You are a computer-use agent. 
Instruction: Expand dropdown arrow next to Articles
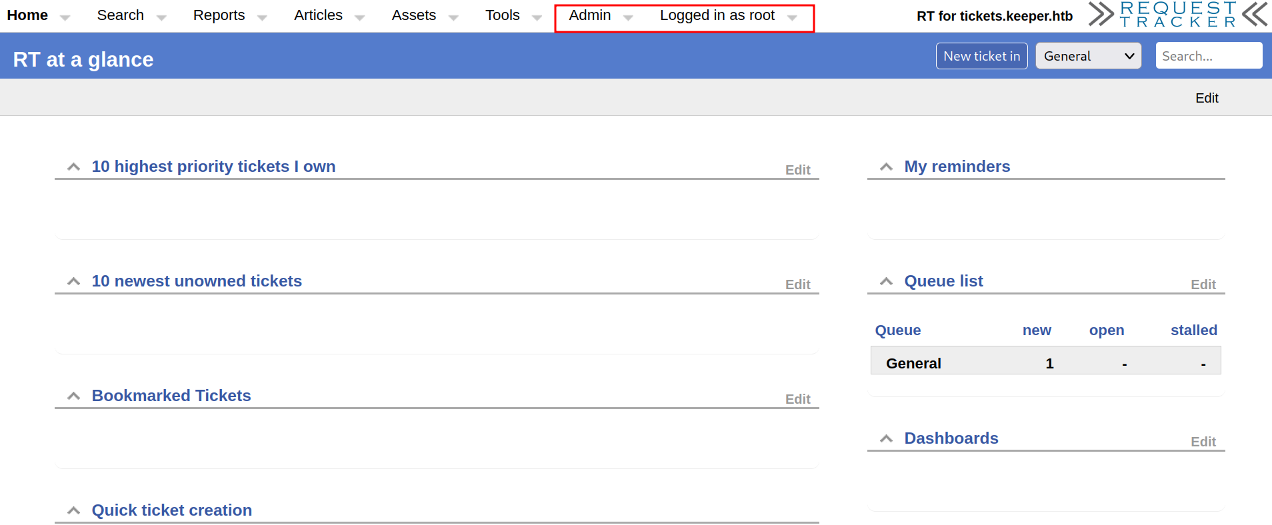click(x=360, y=18)
